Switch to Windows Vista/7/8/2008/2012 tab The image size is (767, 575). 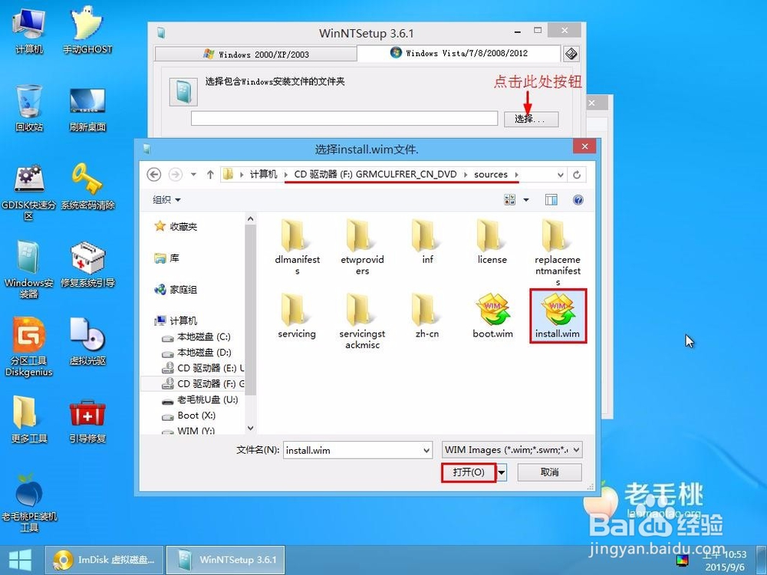[x=459, y=54]
